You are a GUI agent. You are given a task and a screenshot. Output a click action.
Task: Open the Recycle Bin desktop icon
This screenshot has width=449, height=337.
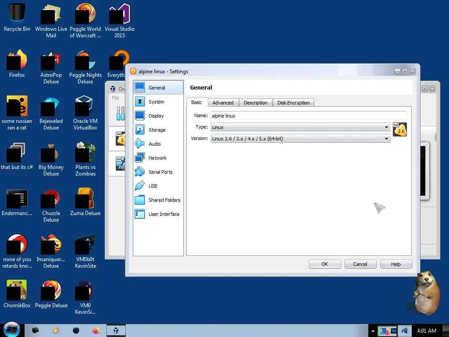pyautogui.click(x=17, y=18)
